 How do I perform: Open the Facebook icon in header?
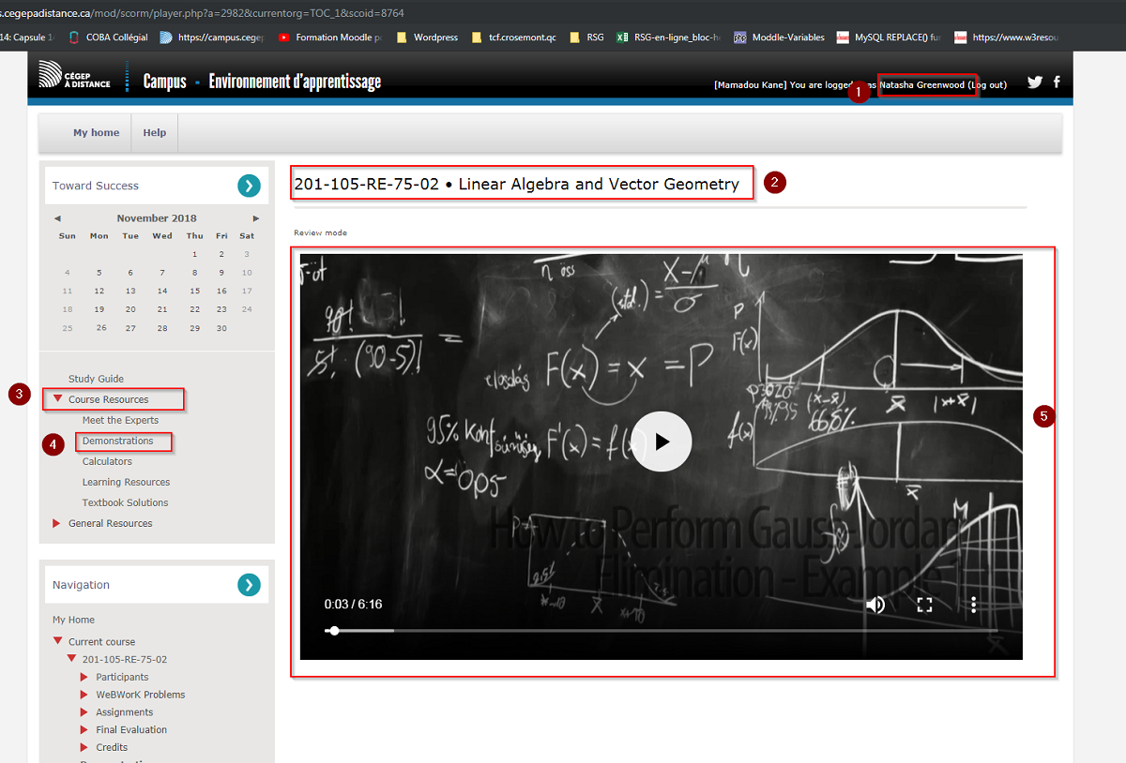coord(1057,82)
